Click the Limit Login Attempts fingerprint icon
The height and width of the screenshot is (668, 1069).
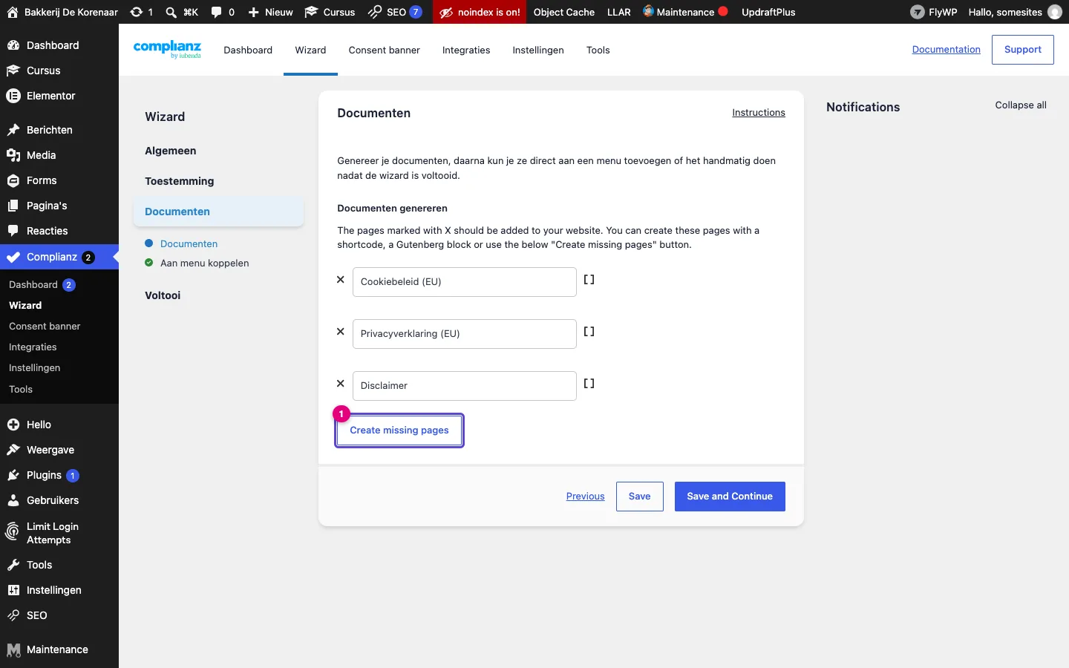point(13,531)
